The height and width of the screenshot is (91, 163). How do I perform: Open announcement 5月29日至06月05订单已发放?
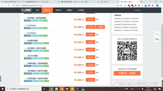pyautogui.click(x=126, y=21)
